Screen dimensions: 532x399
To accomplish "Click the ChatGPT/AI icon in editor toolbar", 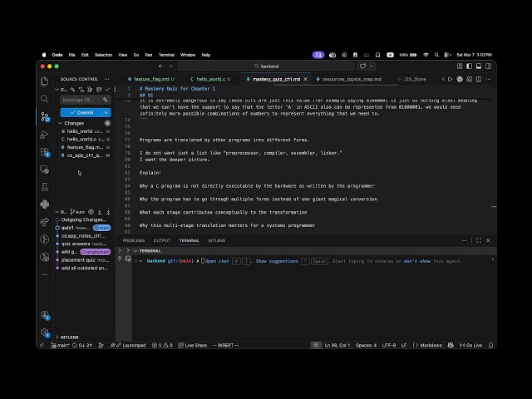I will click(x=460, y=79).
